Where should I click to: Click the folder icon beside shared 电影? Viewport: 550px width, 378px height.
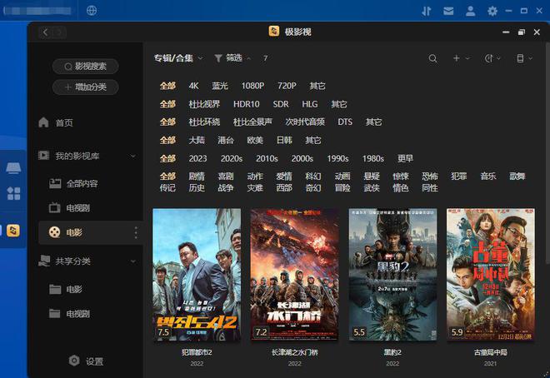pyautogui.click(x=55, y=289)
